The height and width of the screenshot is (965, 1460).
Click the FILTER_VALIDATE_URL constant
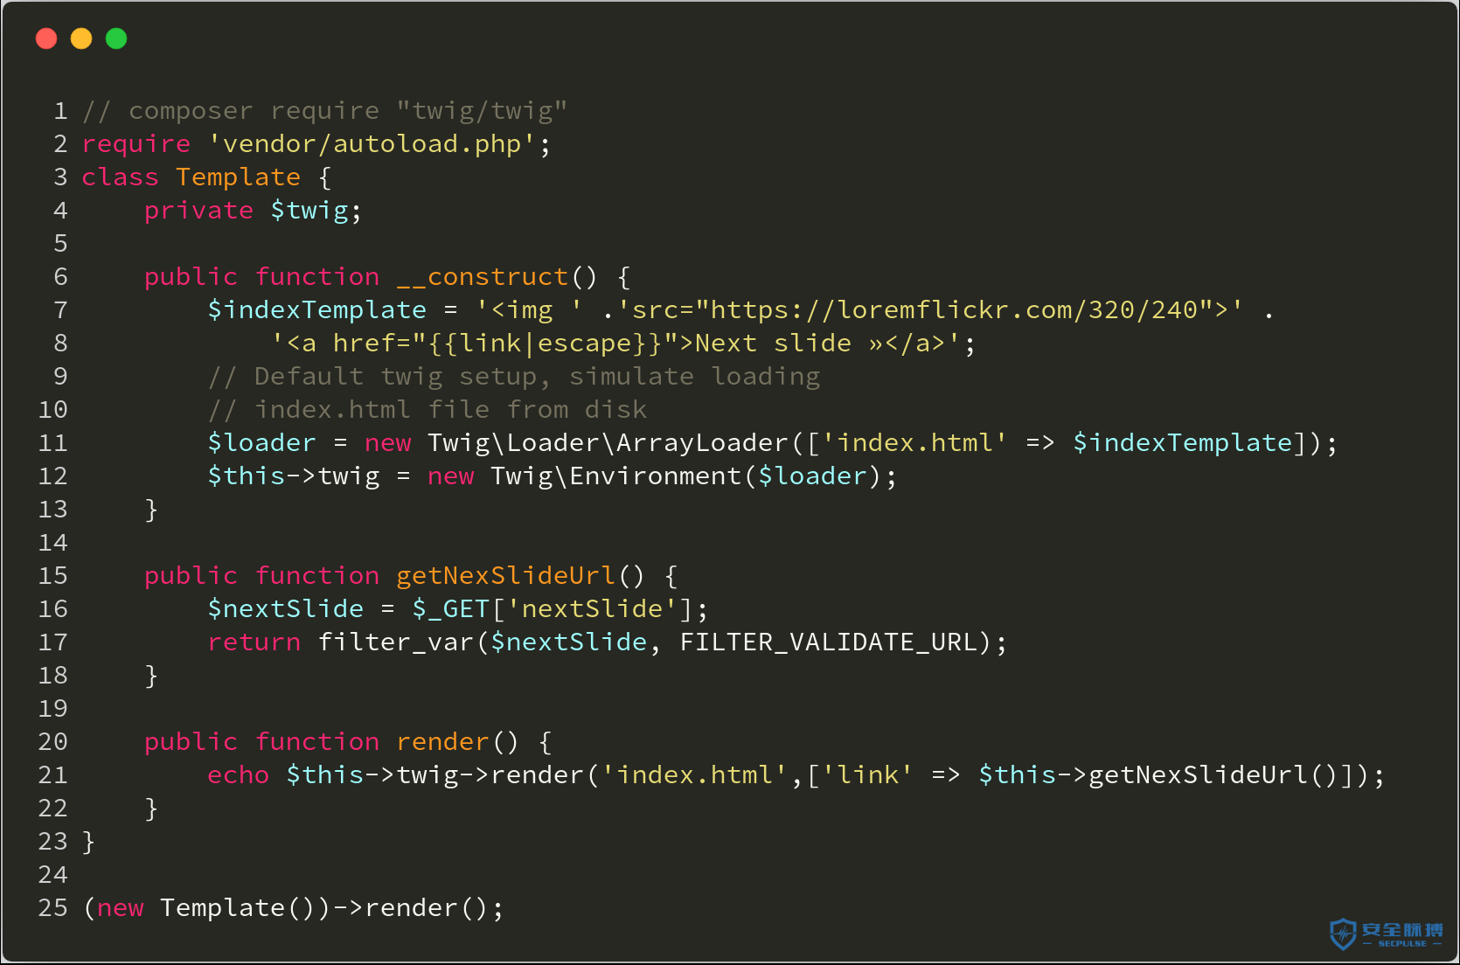(828, 642)
